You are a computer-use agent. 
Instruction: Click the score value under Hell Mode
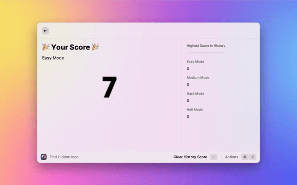click(188, 117)
